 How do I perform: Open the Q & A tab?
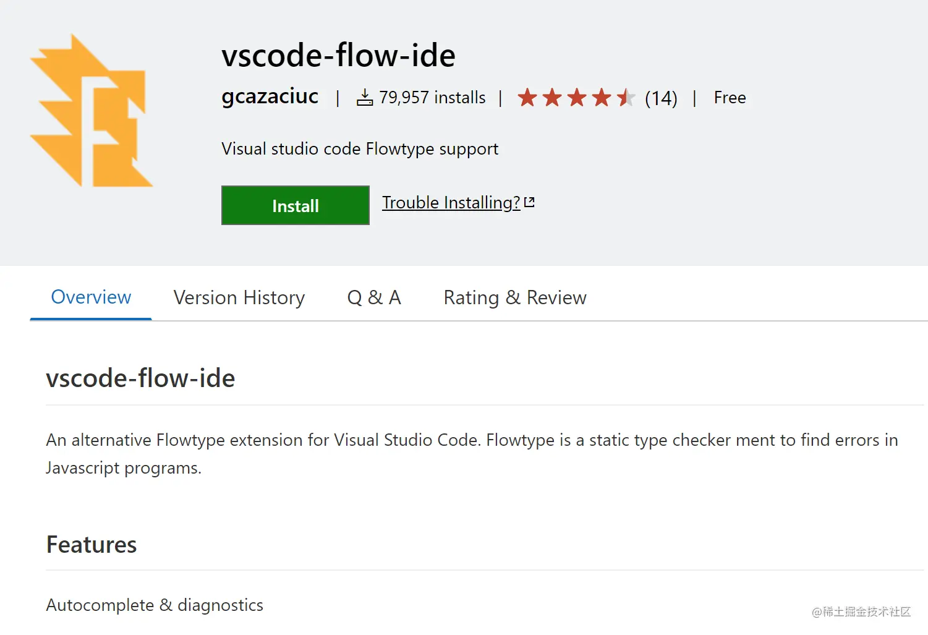[374, 298]
